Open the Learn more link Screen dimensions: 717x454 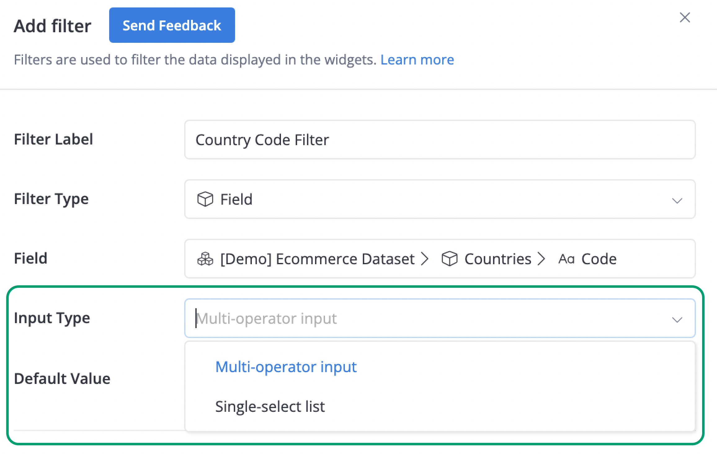[417, 60]
